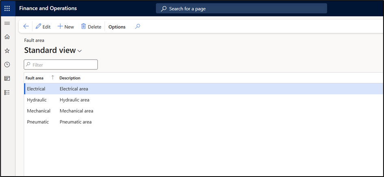This screenshot has height=177, width=384.
Task: Open Favorites star in sidebar
Action: click(7, 51)
